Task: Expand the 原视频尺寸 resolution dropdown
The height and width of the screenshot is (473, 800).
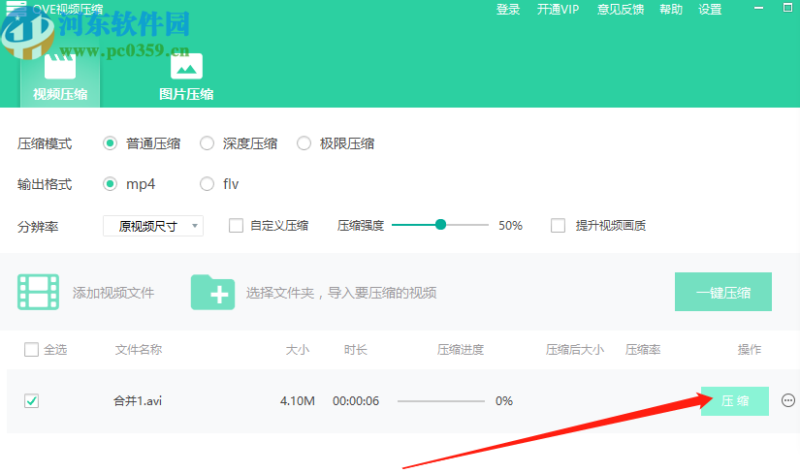Action: tap(153, 226)
